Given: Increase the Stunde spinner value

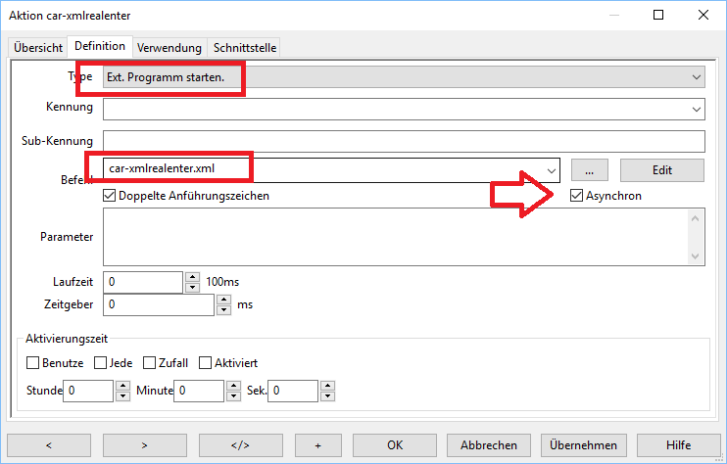Looking at the screenshot, I should coord(123,387).
